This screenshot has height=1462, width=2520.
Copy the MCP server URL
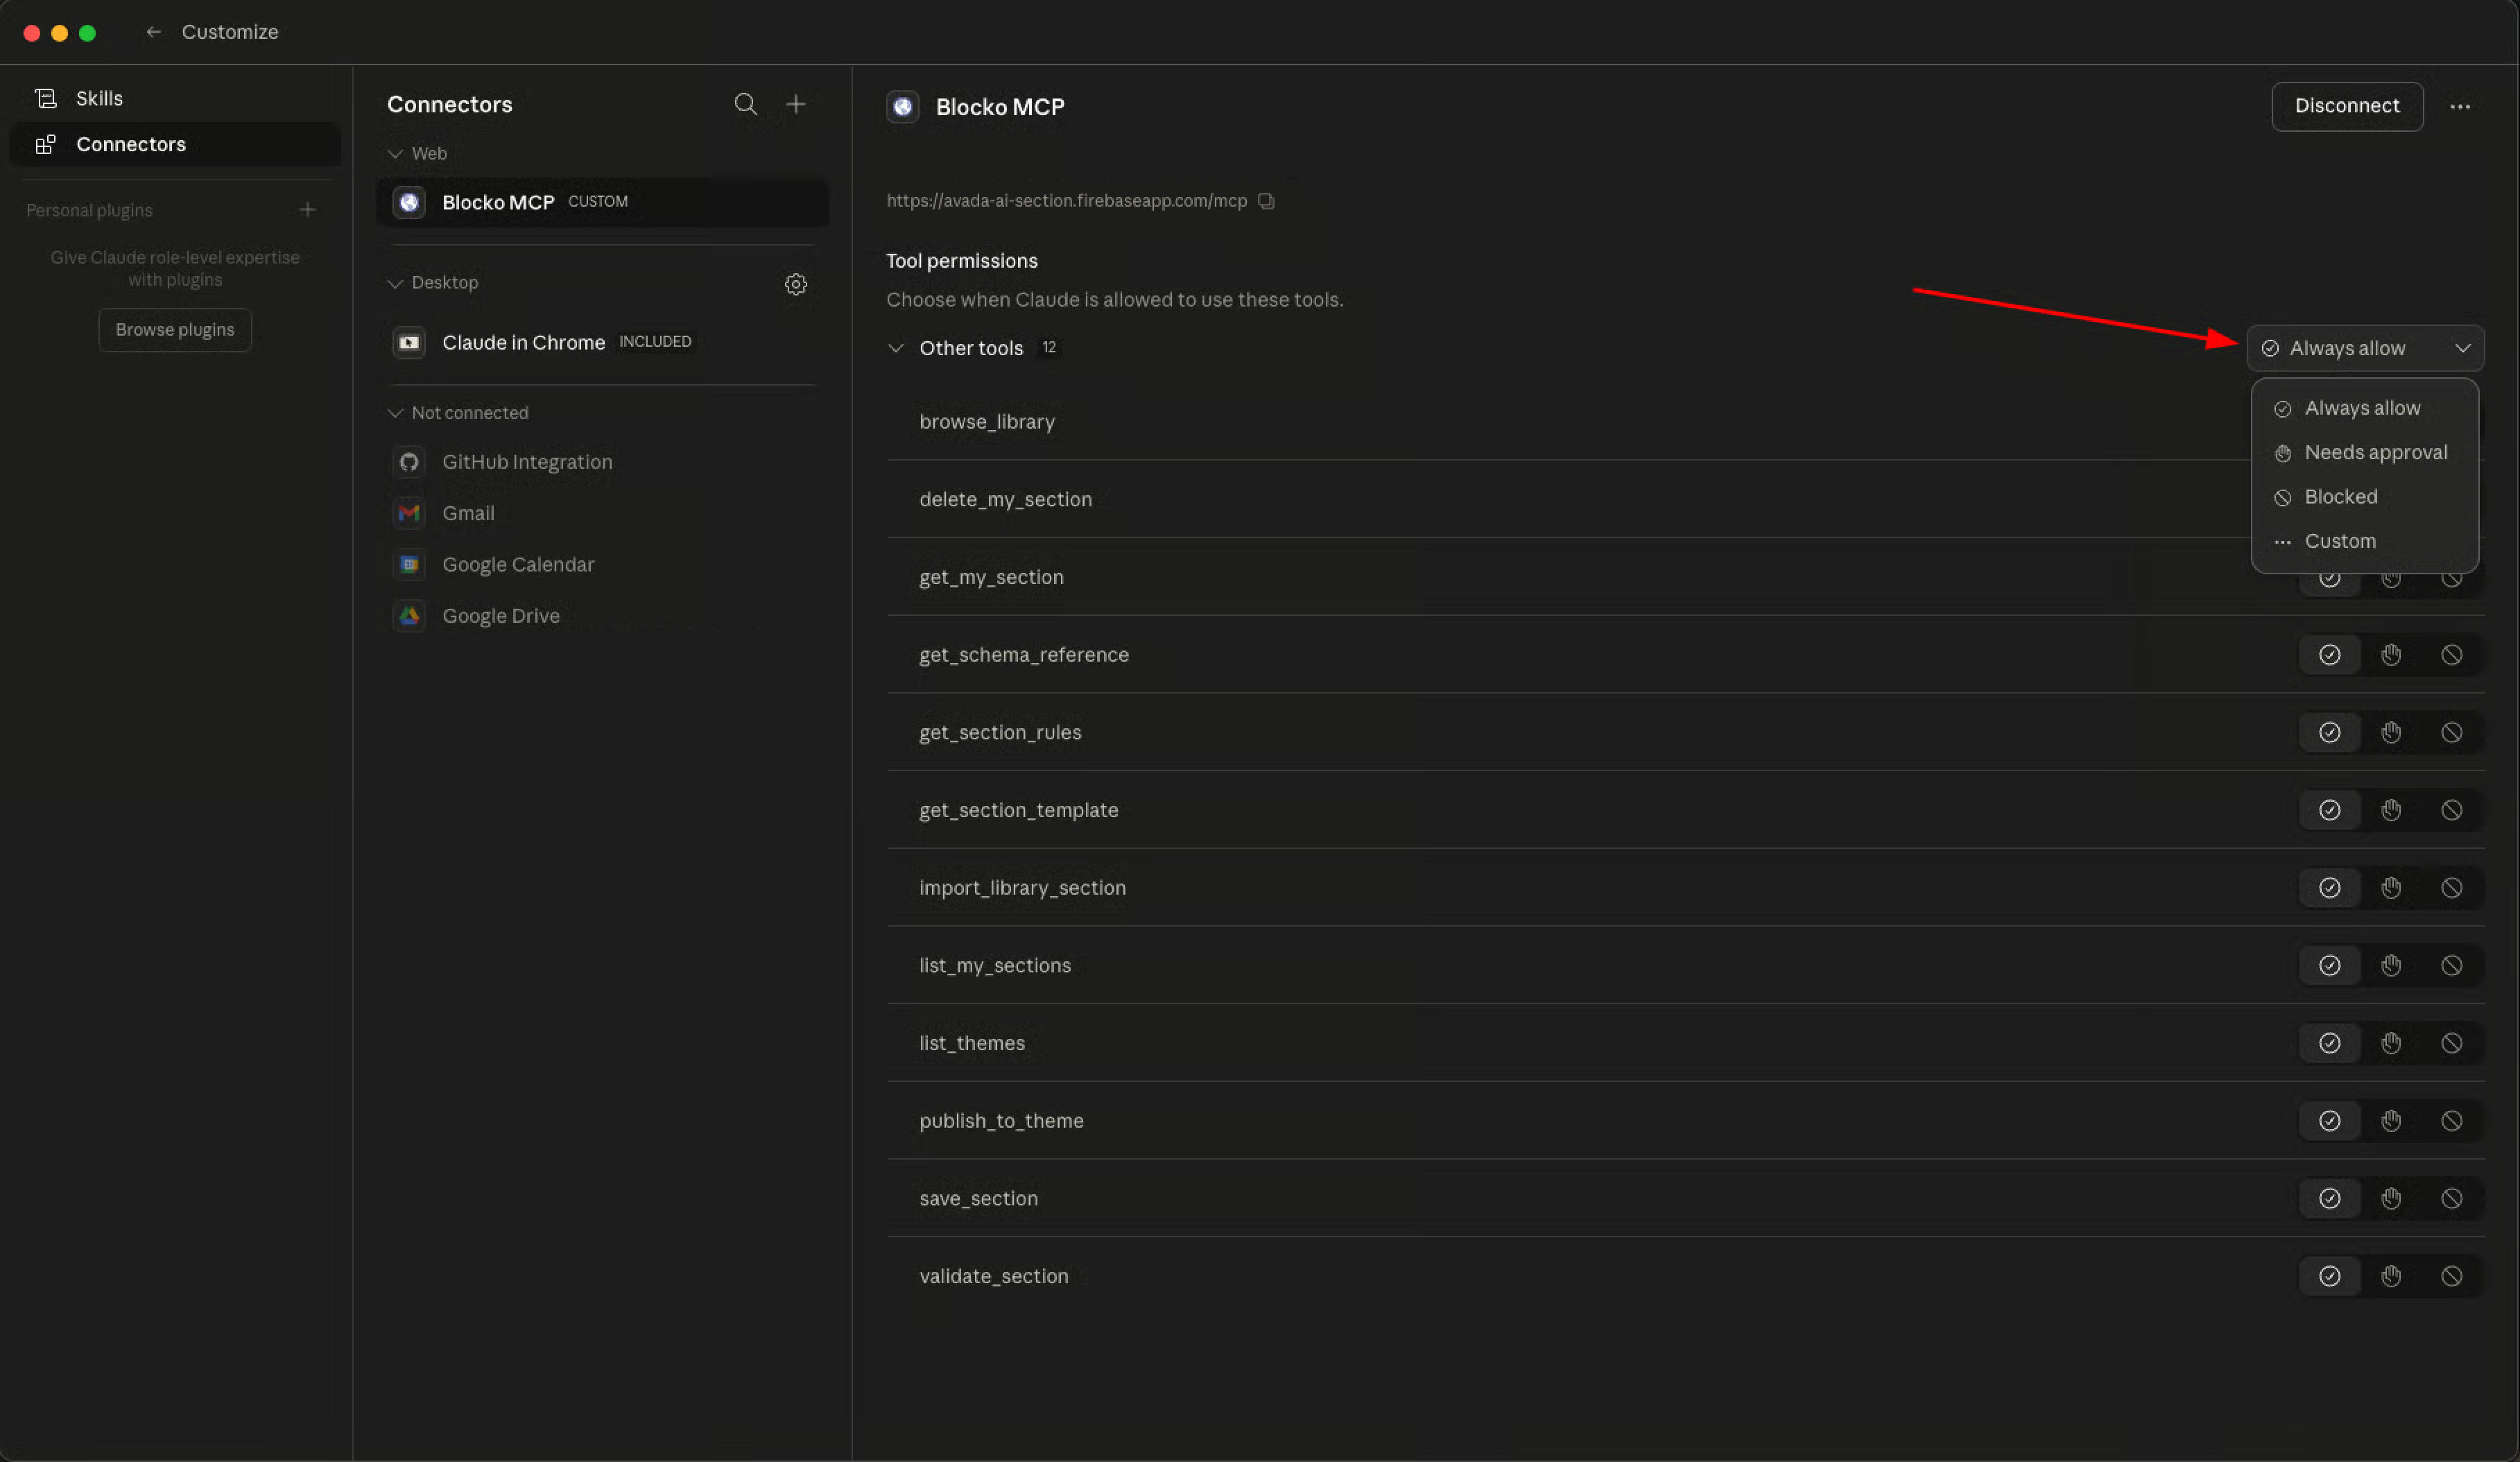tap(1266, 201)
